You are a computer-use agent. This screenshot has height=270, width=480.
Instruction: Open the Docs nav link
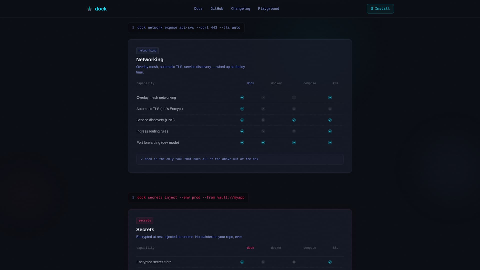point(198,9)
